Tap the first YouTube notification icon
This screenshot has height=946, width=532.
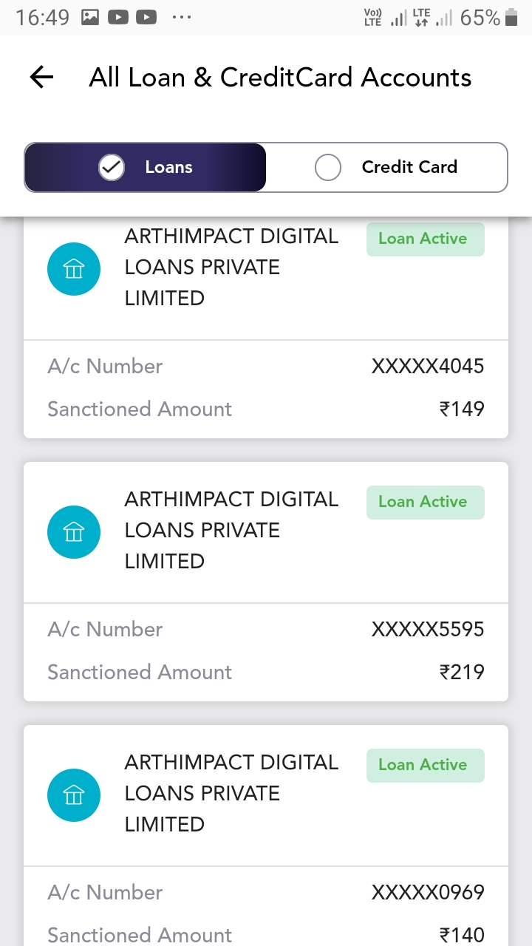118,18
